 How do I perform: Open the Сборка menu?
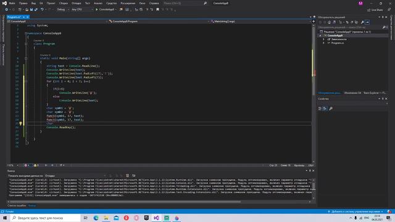[x=63, y=3]
